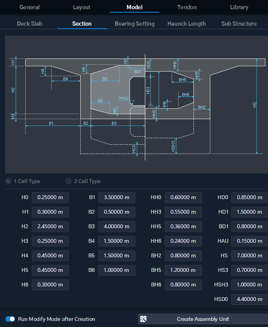The width and height of the screenshot is (268, 327).
Task: Open the Layout tab
Action: click(82, 7)
